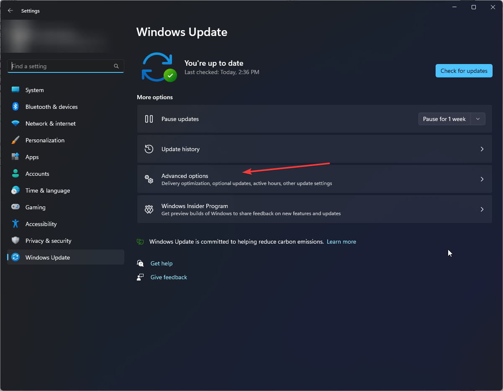Click the Get help icon
This screenshot has width=503, height=391.
point(140,263)
